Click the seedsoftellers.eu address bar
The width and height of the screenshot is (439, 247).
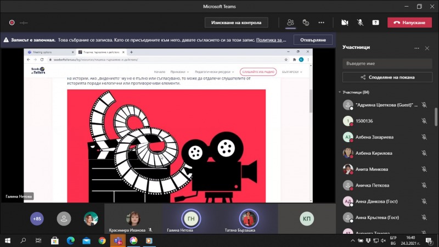165,60
